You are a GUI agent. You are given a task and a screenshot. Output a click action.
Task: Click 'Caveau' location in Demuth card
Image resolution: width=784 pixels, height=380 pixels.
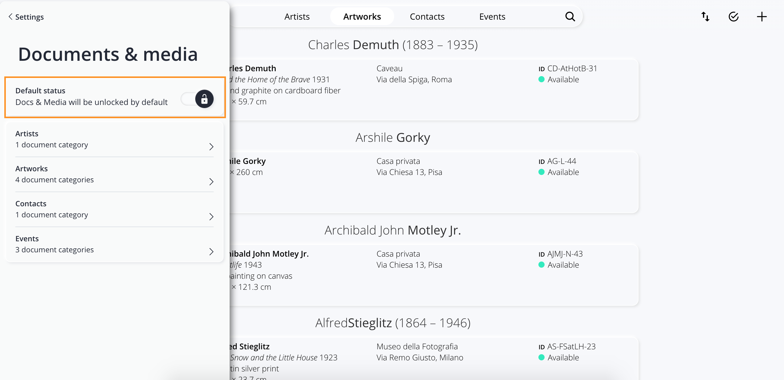click(x=389, y=68)
